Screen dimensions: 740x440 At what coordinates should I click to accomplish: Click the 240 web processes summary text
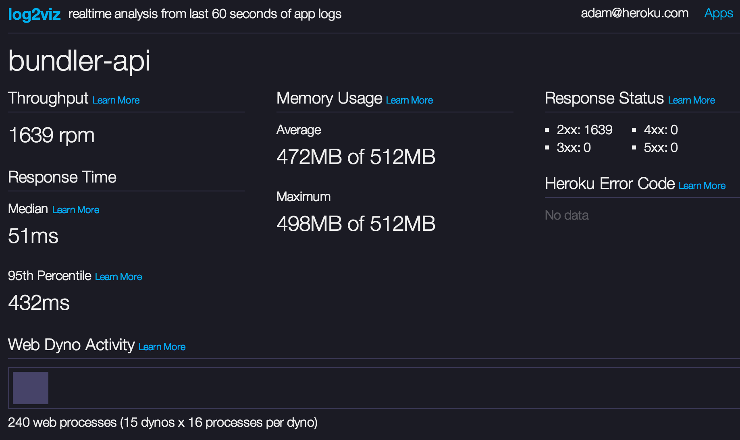163,422
